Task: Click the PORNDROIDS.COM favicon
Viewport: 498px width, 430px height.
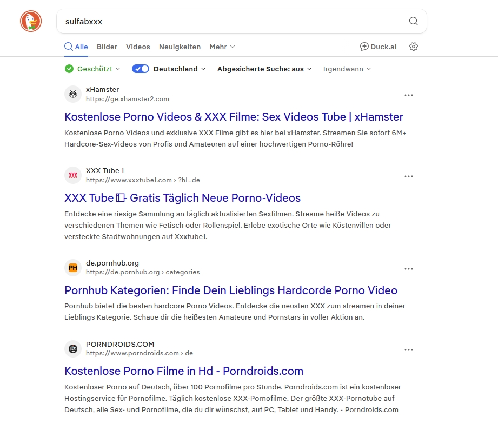Action: [73, 349]
